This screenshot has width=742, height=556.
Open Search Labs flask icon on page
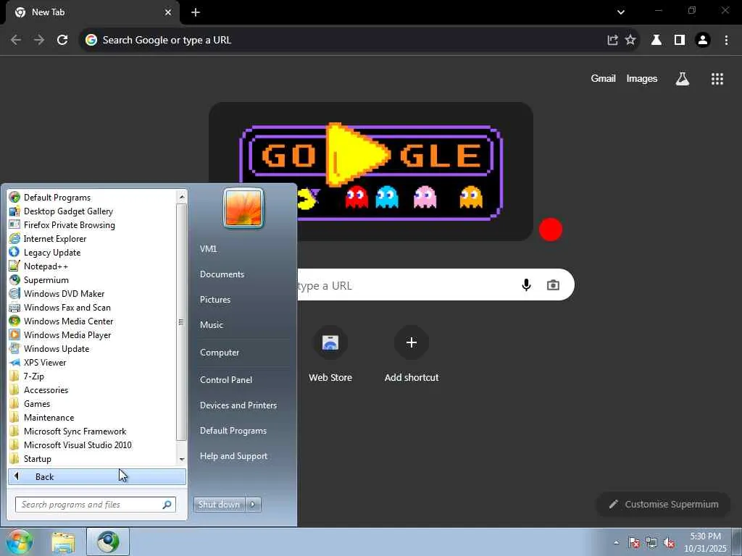coord(683,78)
